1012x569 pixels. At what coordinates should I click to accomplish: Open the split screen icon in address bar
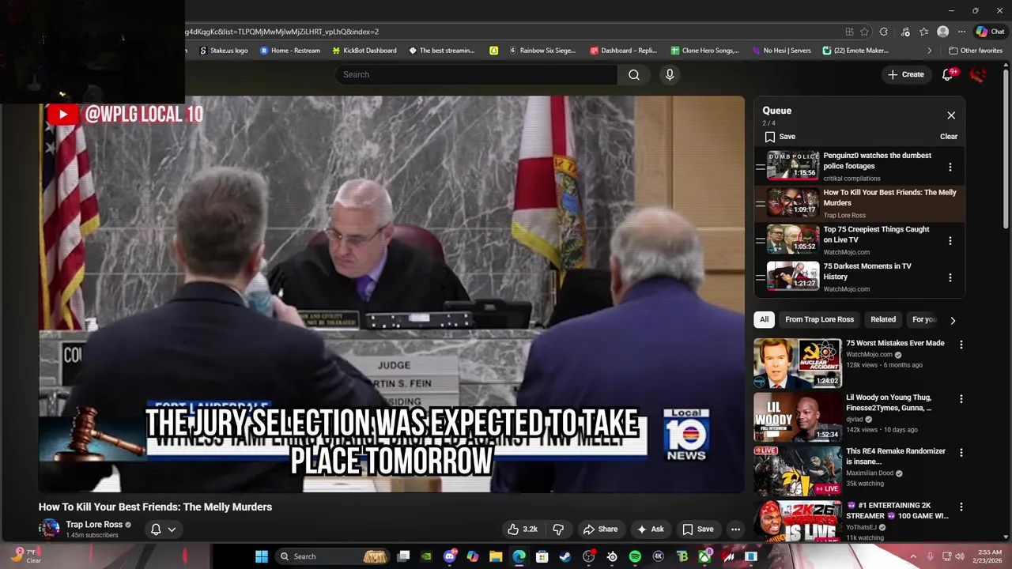(x=849, y=32)
